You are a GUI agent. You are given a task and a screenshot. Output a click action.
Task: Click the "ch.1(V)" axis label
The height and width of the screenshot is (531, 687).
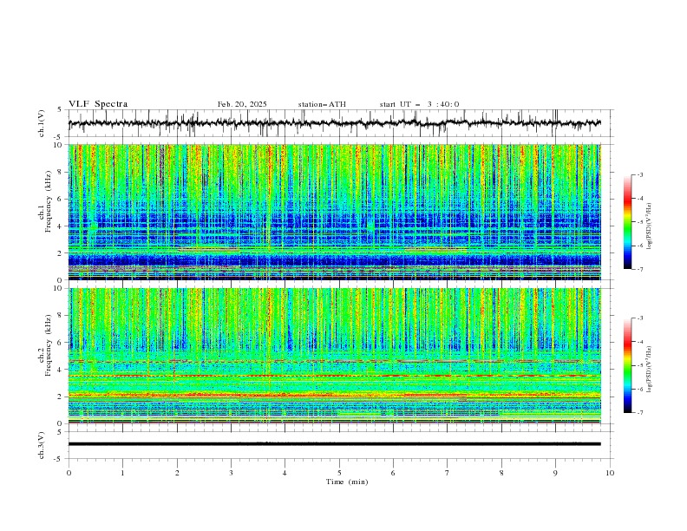(42, 123)
